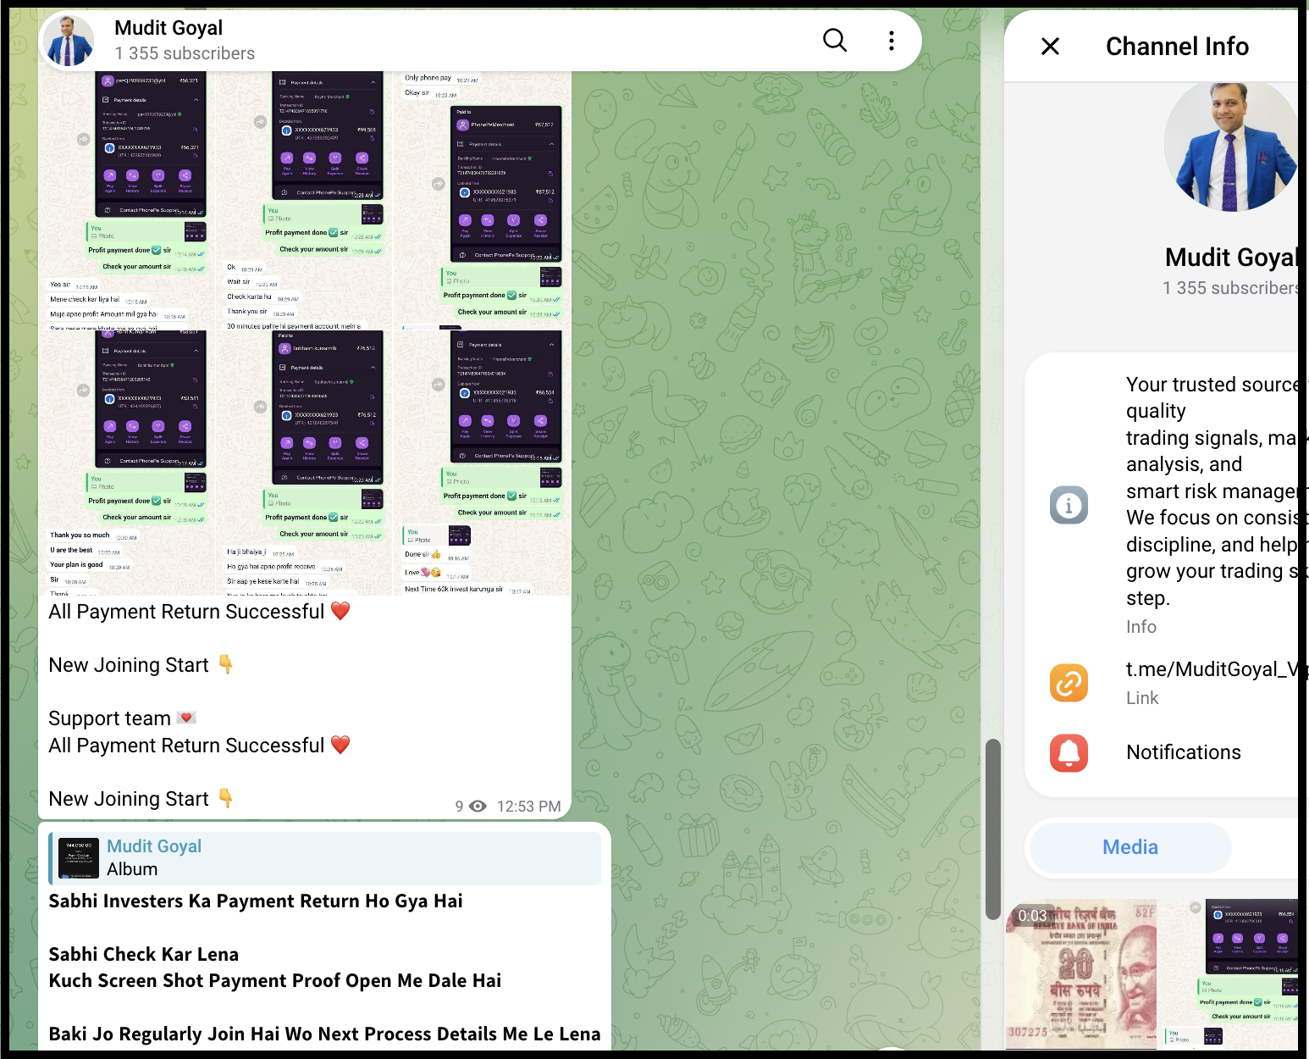Click first 'All Payment Return Successful' line
1309x1059 pixels.
(x=200, y=612)
